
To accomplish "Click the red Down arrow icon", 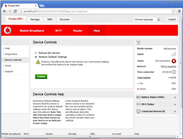I will 138,89.
